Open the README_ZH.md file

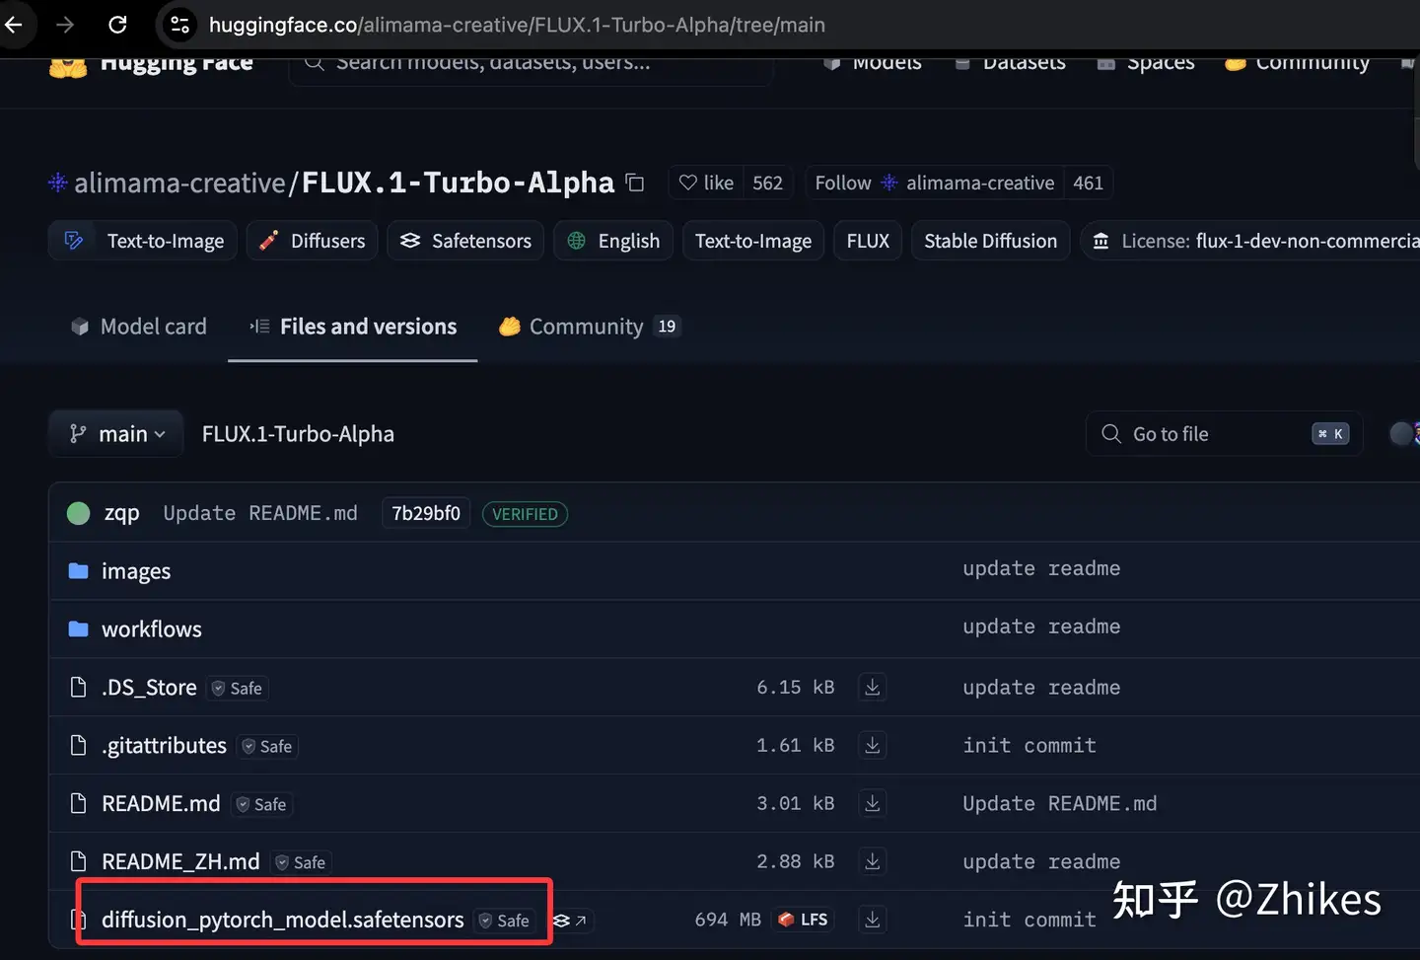pyautogui.click(x=180, y=862)
